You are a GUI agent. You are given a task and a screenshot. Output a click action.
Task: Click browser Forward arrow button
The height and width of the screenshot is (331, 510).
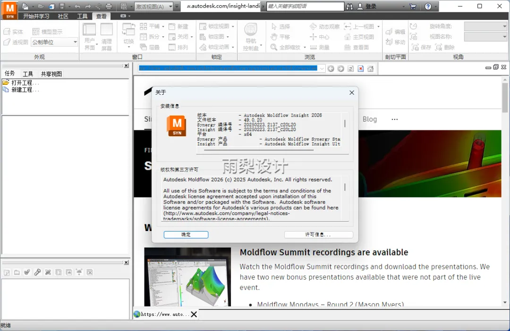click(x=340, y=68)
